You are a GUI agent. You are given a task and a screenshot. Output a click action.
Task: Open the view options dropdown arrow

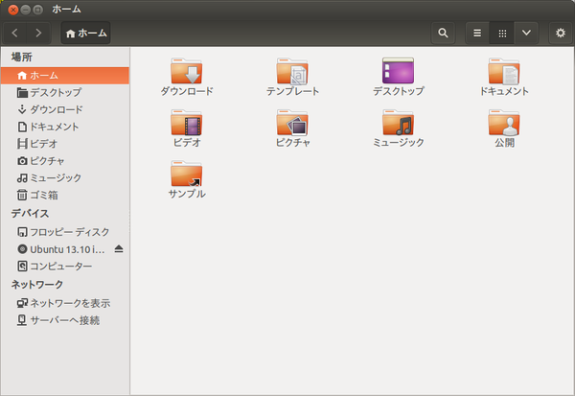(526, 33)
